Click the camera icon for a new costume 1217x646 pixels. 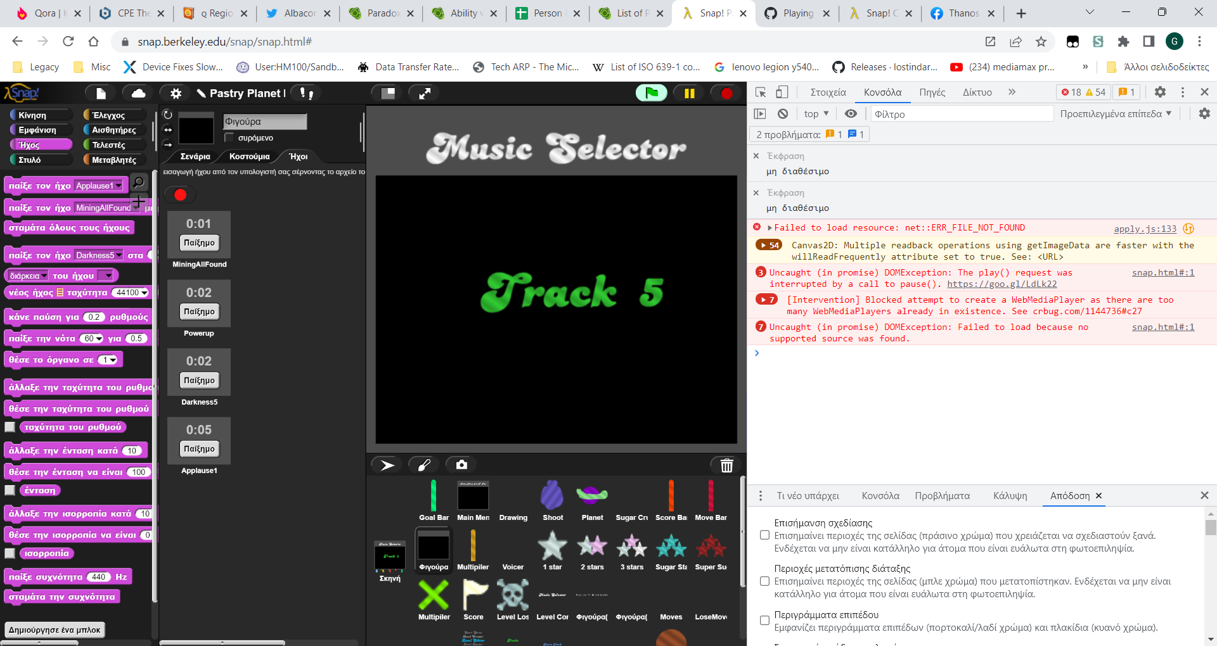click(x=461, y=464)
